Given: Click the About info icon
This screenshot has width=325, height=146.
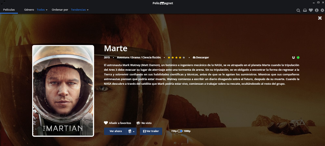Looking at the screenshot, I should click(x=317, y=10).
